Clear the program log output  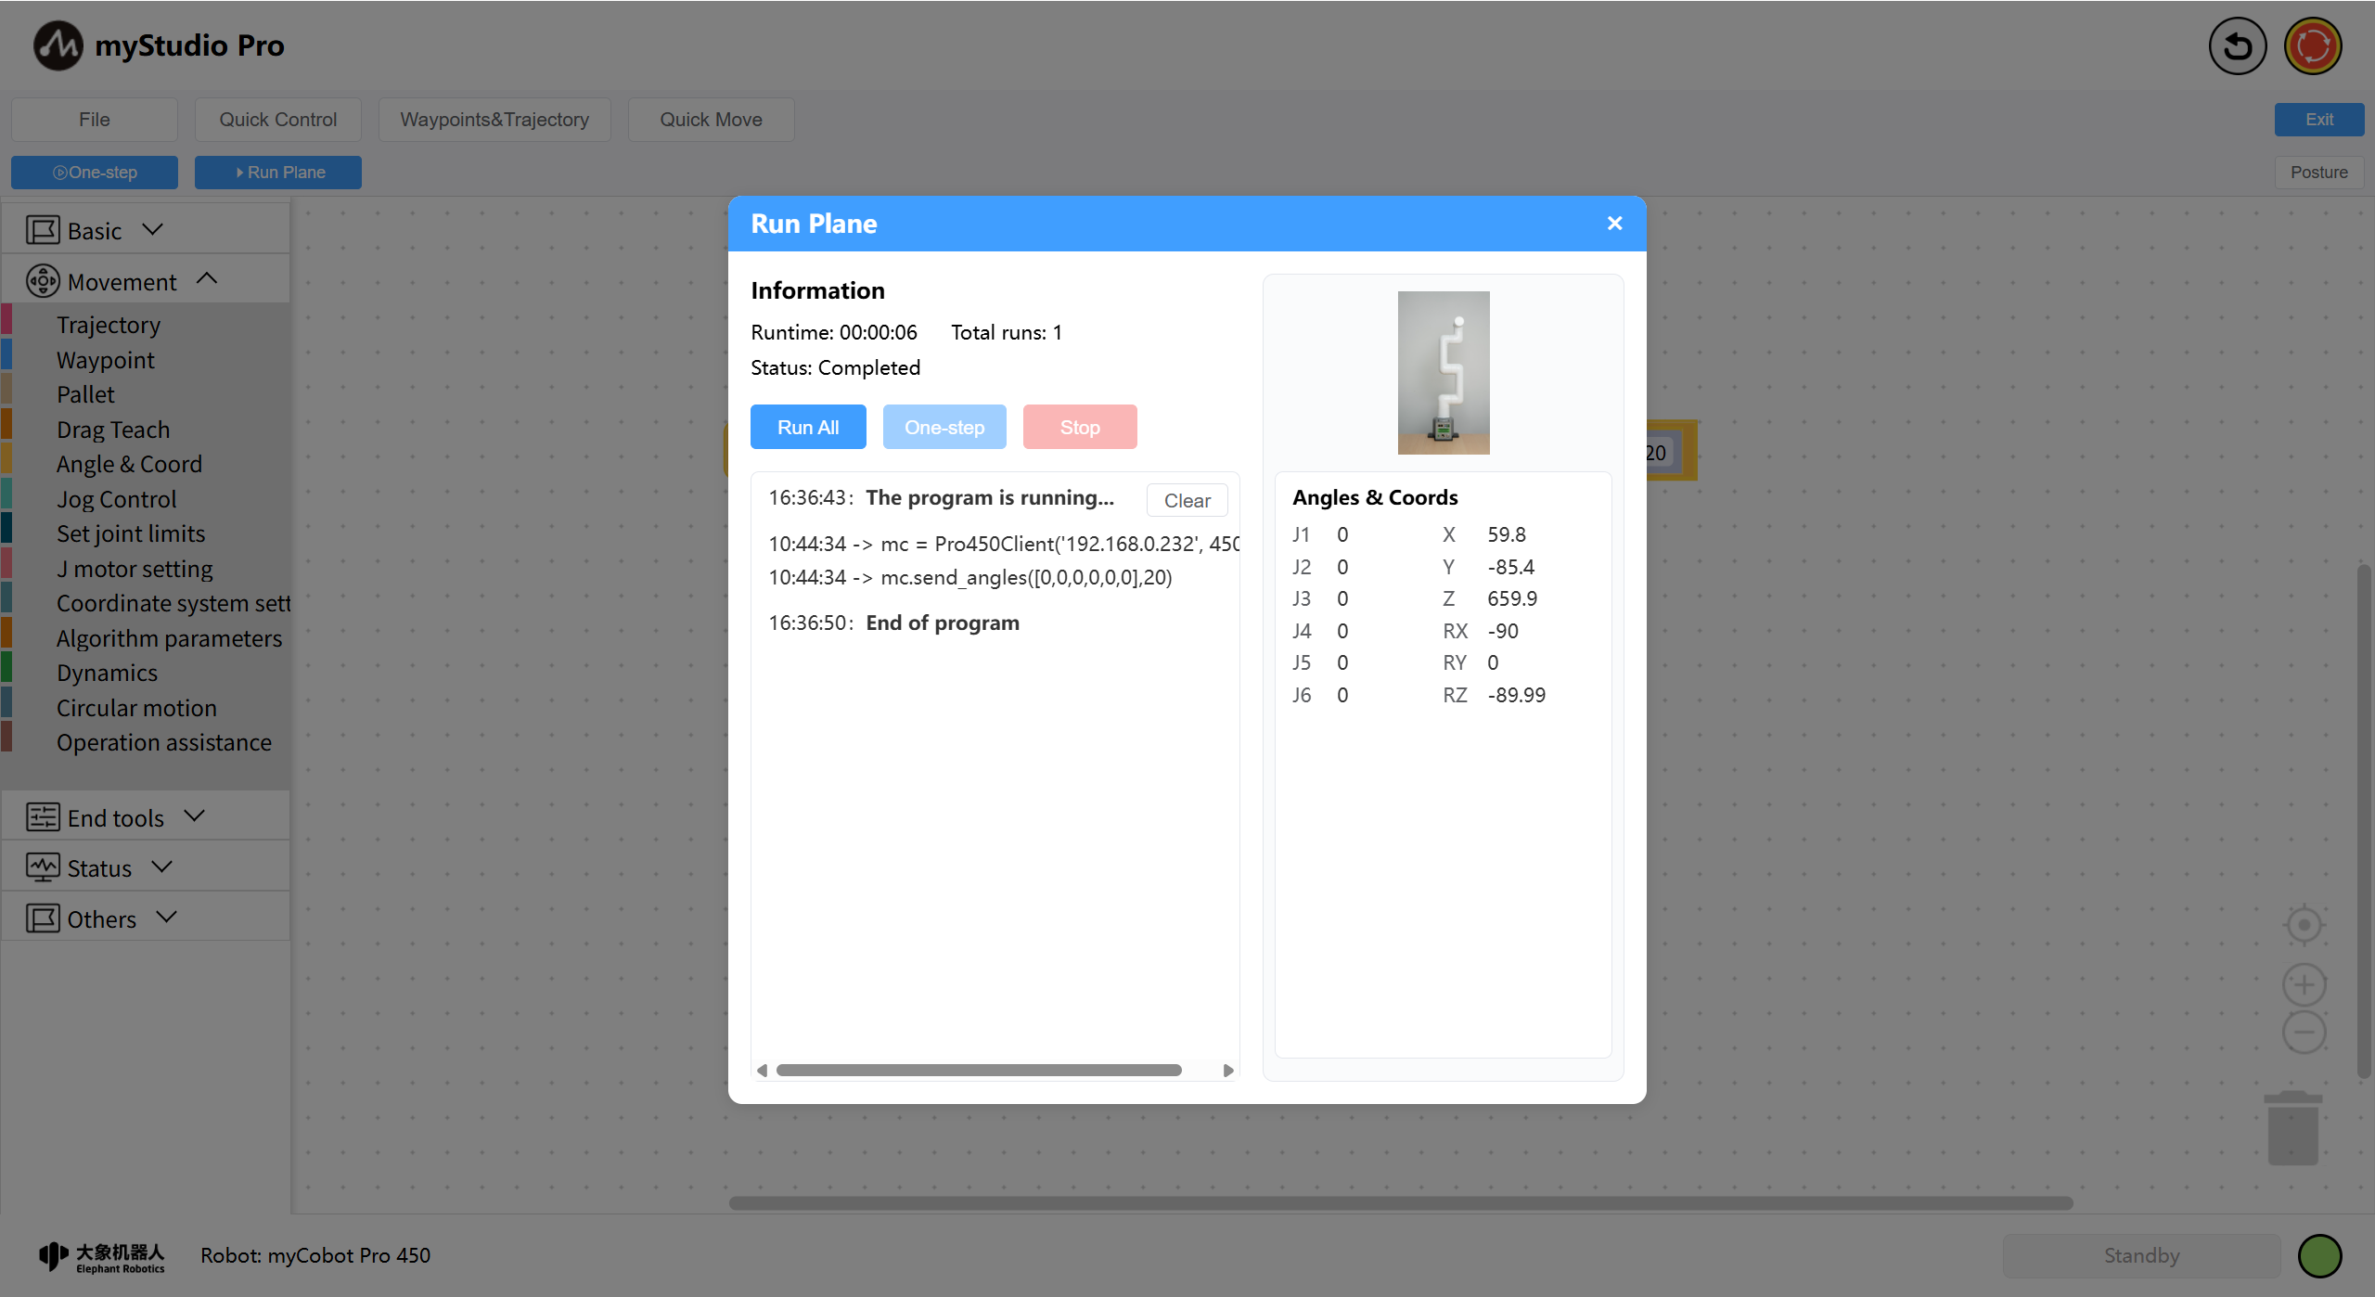(x=1187, y=501)
